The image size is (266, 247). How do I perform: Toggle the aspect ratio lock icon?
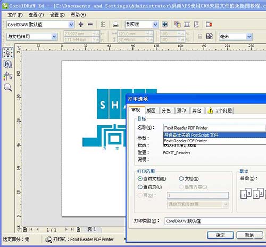point(200,36)
